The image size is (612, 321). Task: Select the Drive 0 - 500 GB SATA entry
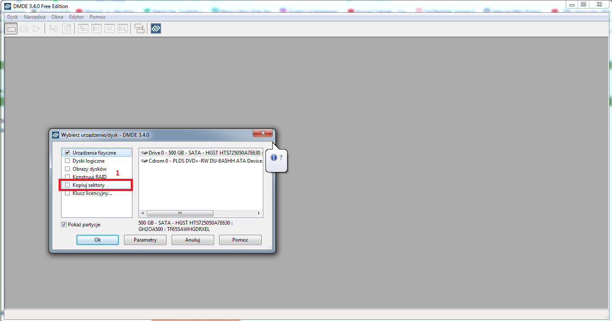(x=201, y=153)
